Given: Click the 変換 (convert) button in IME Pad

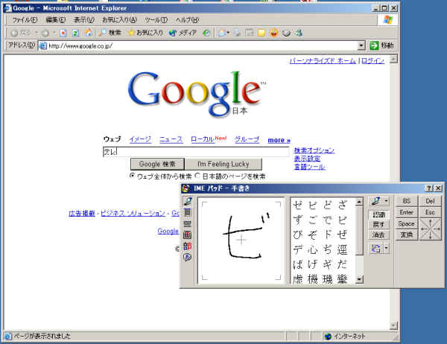Looking at the screenshot, I should coord(407,235).
